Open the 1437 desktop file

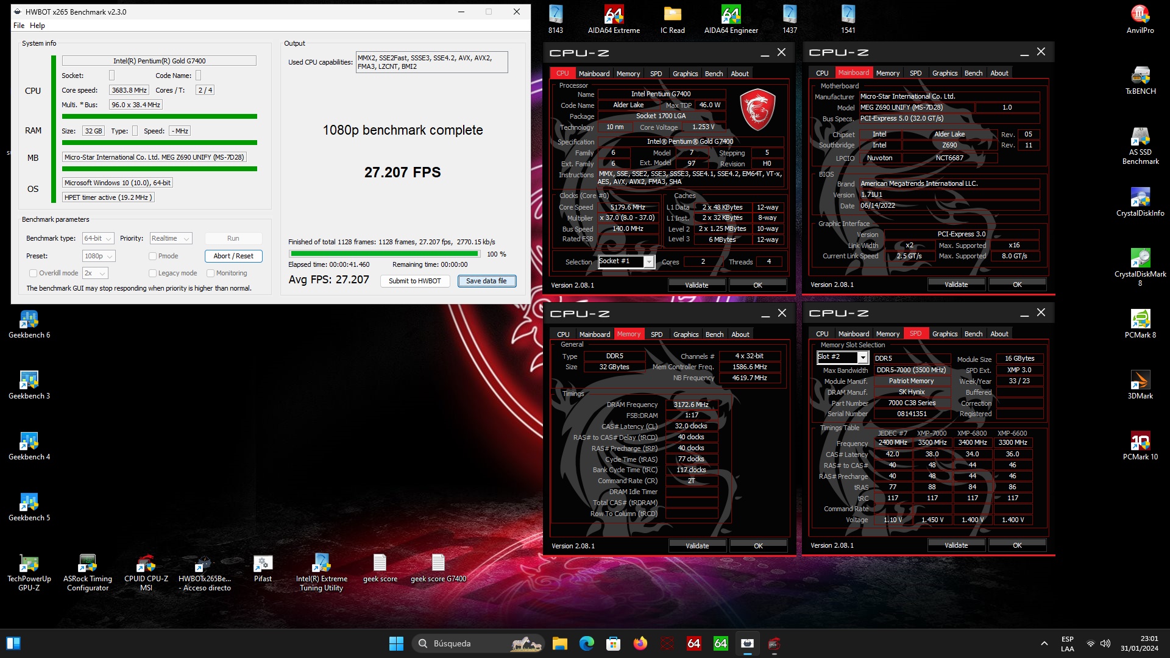pos(789,19)
